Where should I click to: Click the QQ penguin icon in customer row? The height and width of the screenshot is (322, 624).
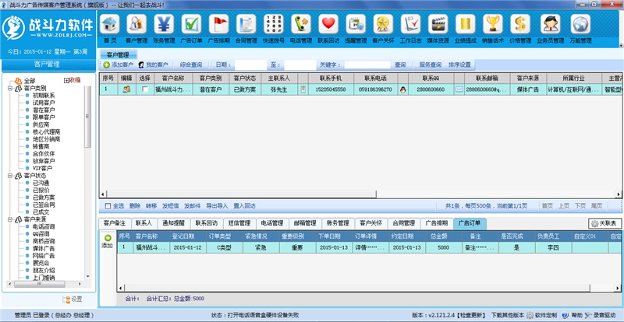click(x=402, y=89)
